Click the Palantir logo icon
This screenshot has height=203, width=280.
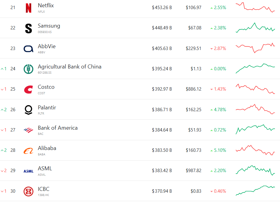coord(28,110)
